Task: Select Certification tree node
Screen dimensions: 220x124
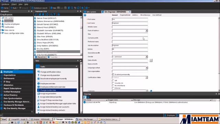Action: [9, 27]
